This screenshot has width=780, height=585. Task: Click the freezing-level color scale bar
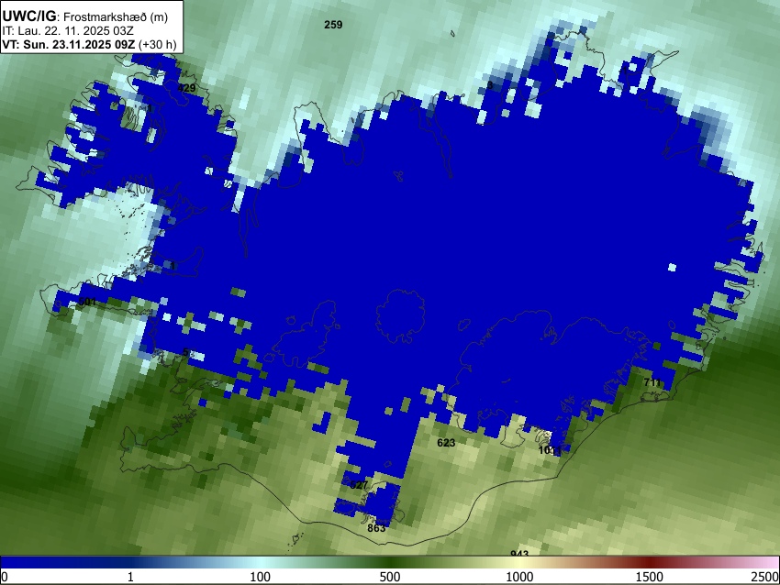[x=390, y=562]
